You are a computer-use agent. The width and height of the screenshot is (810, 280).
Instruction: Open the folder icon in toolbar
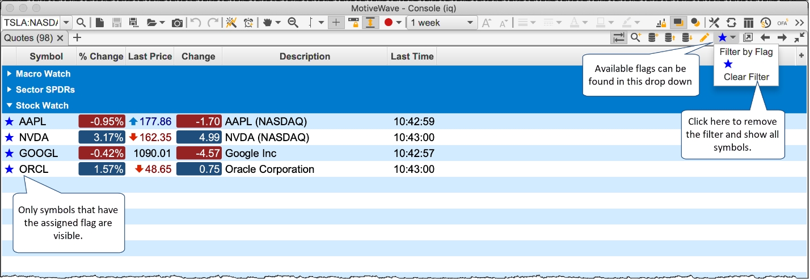tap(151, 23)
